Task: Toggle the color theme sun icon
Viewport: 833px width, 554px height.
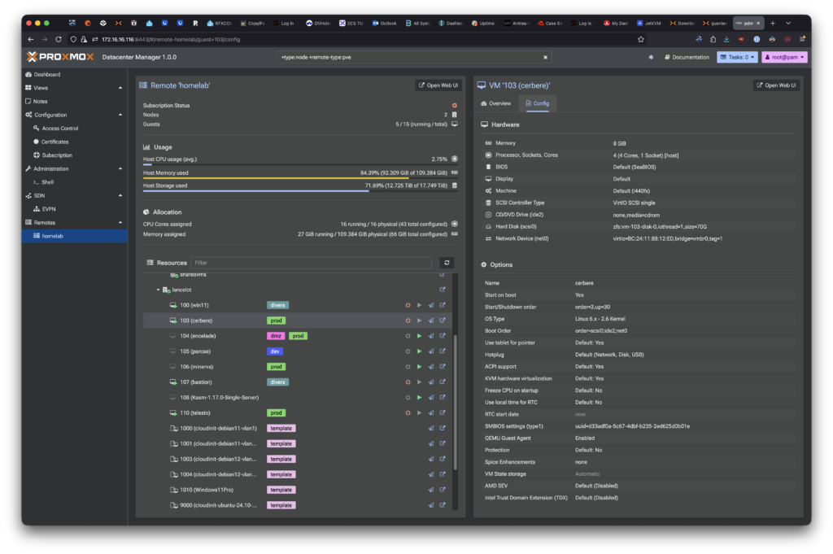Action: click(650, 58)
